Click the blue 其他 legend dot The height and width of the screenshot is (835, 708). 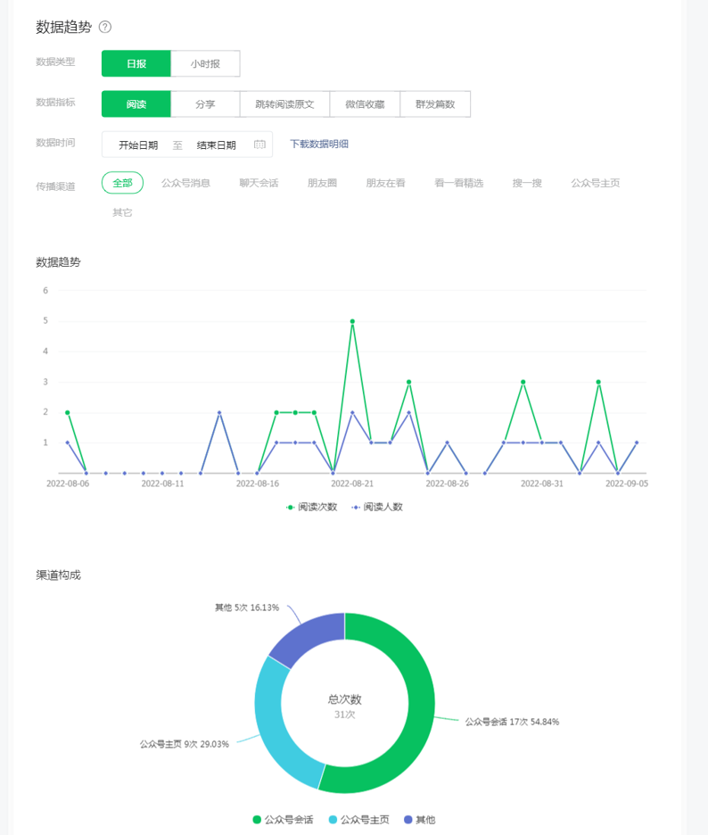tap(408, 819)
